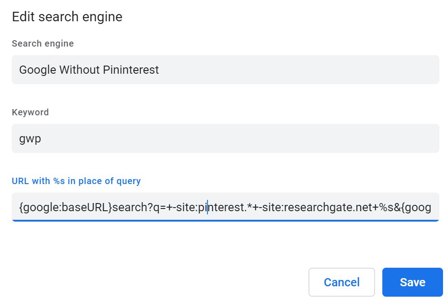The width and height of the screenshot is (448, 303).
Task: Dismiss the dialog using Cancel
Action: pyautogui.click(x=342, y=282)
